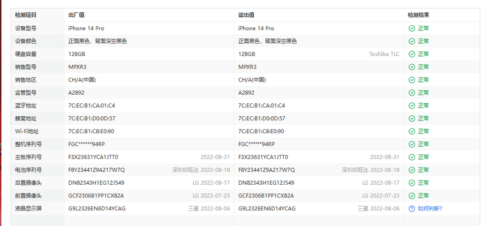Click factory value iPhone 14 Pro
482x226 pixels.
click(86, 28)
